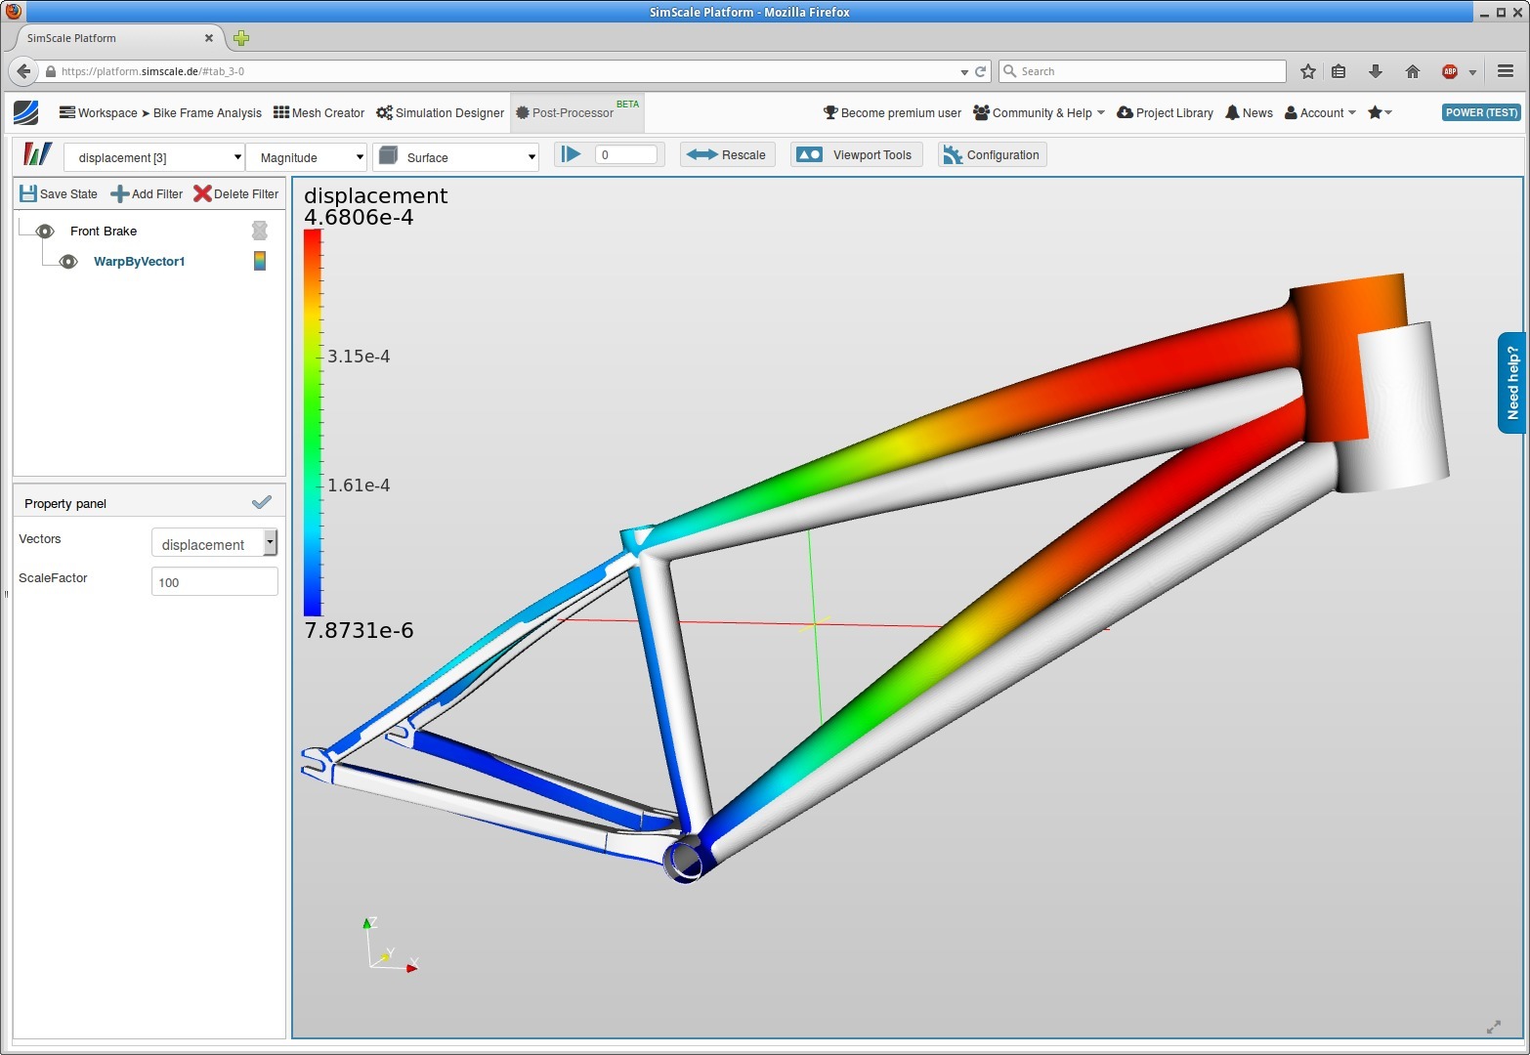1530x1055 pixels.
Task: Open the Firefox hamburger menu
Action: tap(1506, 71)
